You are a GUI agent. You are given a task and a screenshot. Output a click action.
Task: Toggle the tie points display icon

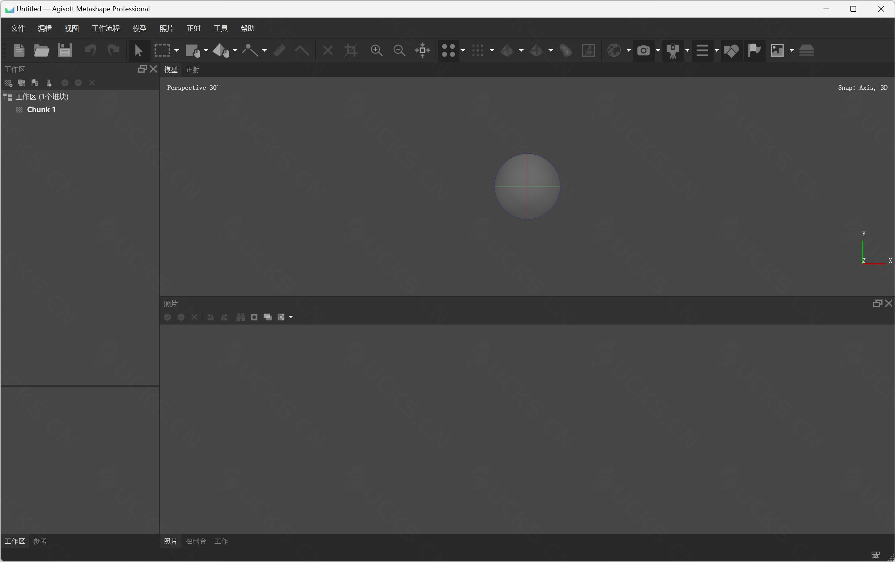tap(448, 50)
